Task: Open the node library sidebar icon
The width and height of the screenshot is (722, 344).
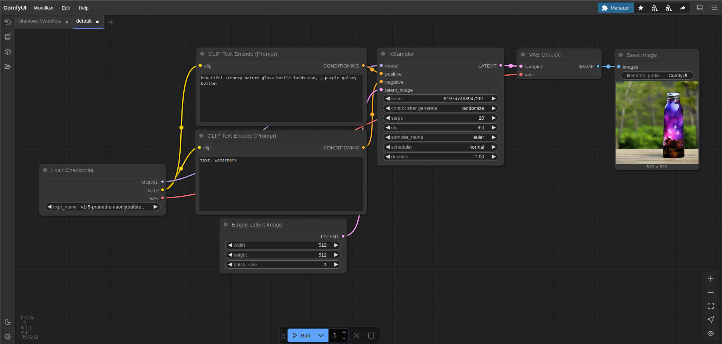Action: (8, 37)
